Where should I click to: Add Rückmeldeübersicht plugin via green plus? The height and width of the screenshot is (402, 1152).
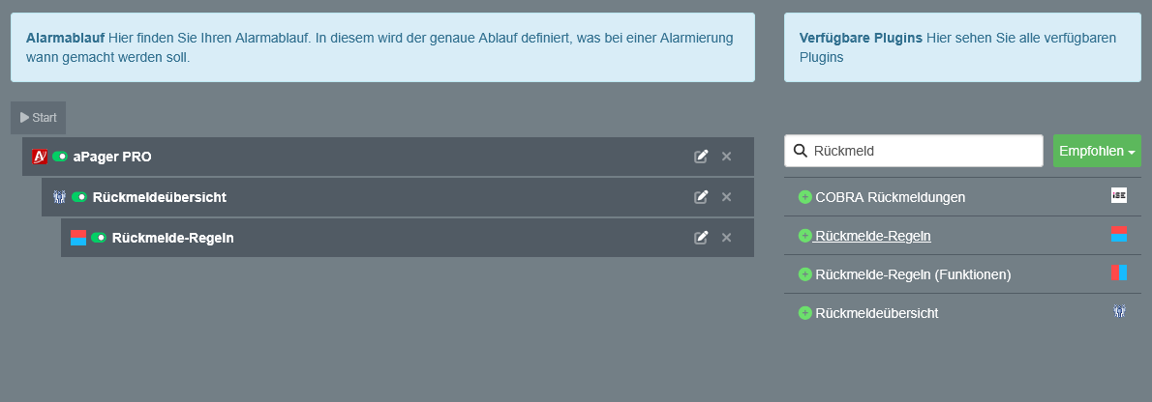click(804, 313)
